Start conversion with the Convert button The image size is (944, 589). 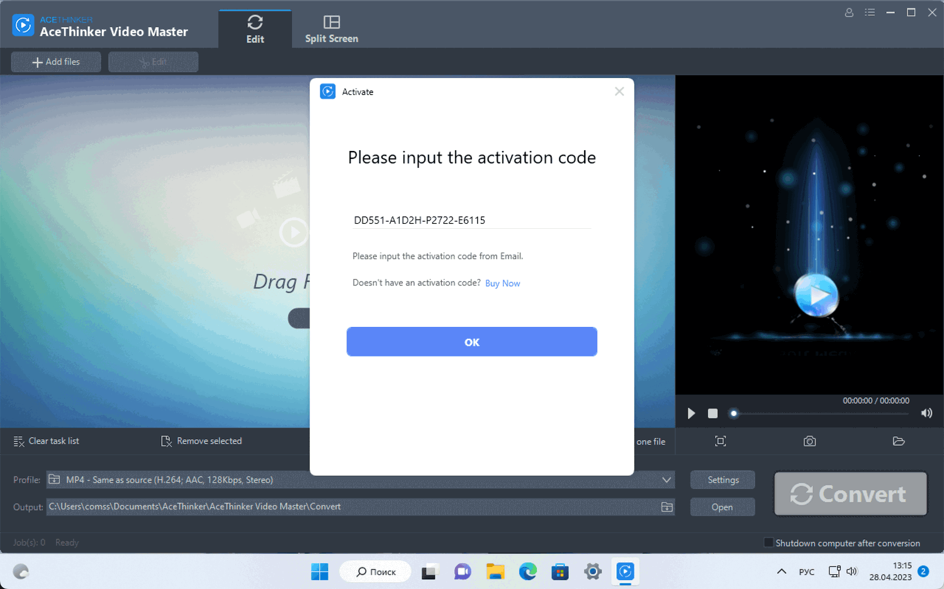click(850, 494)
